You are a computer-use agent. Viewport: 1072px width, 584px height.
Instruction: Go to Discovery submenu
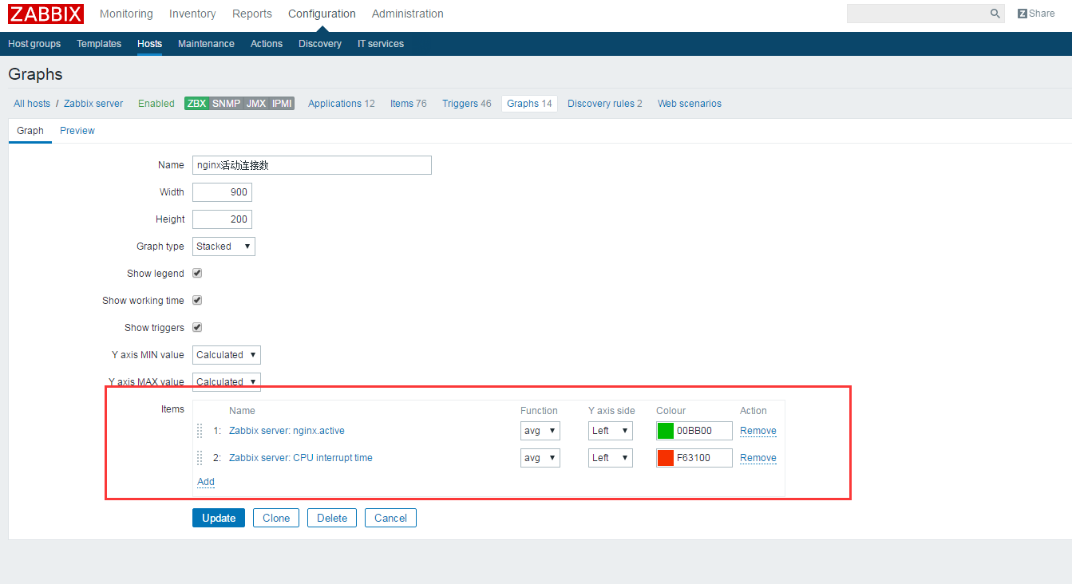320,44
